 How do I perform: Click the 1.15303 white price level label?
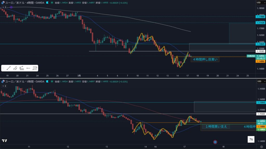click(x=261, y=52)
